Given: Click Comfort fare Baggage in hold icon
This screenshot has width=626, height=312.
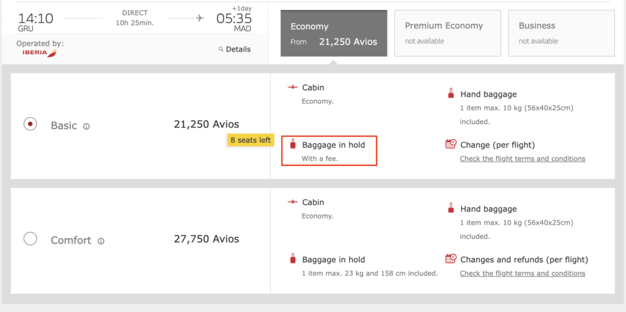Looking at the screenshot, I should 293,259.
